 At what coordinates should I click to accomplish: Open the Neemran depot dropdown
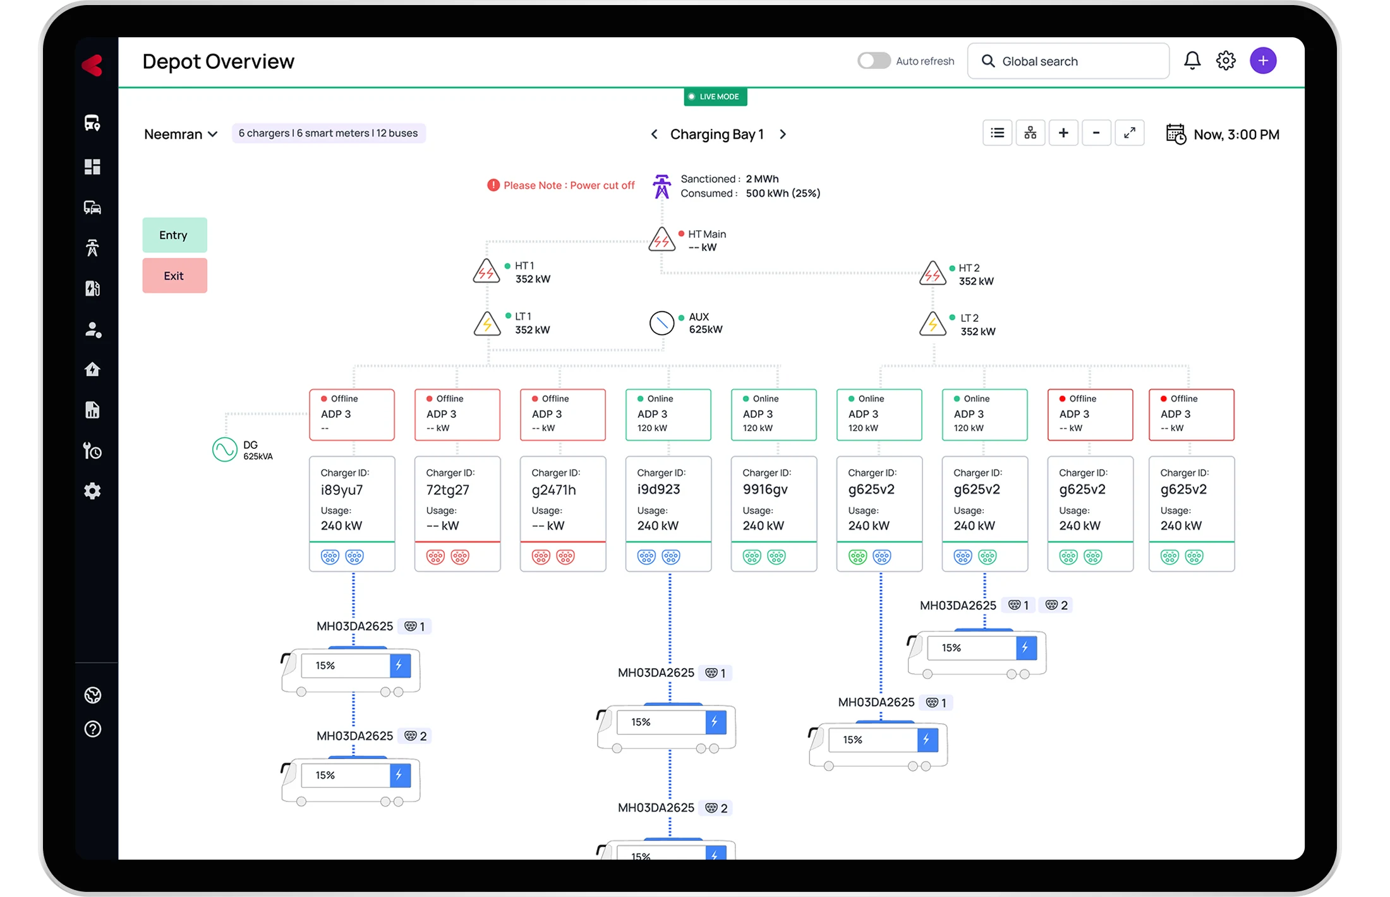(181, 134)
